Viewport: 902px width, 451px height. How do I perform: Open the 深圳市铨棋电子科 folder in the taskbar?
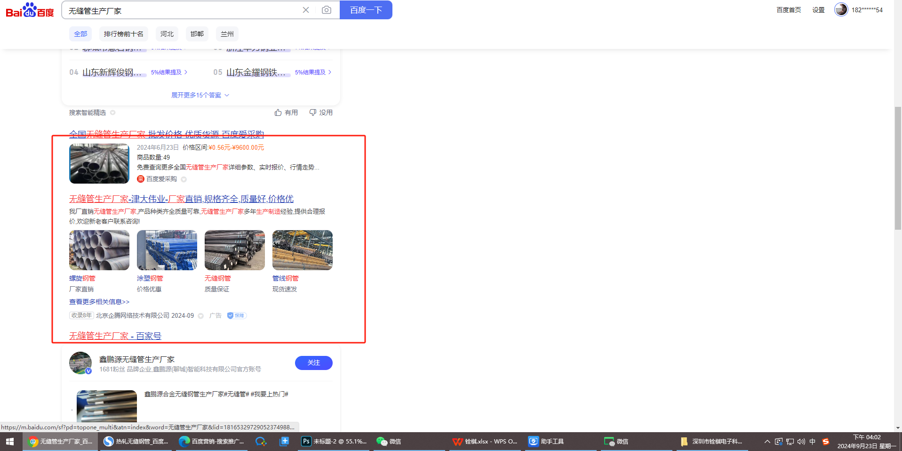point(712,442)
